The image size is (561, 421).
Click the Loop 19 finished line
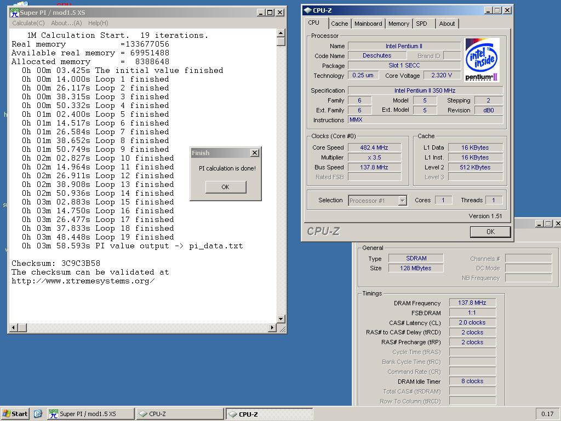point(98,237)
